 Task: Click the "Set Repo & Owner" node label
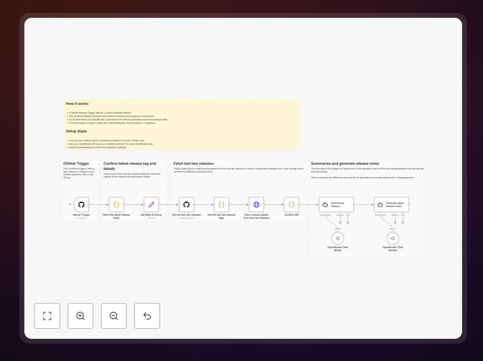coord(151,215)
